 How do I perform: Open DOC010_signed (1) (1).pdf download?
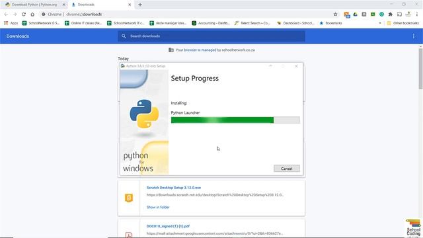click(x=168, y=226)
